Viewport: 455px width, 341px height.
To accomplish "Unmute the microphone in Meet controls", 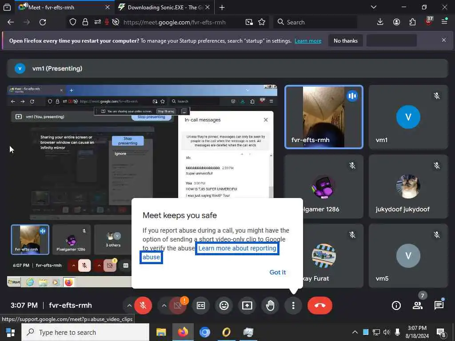I will coord(143,305).
